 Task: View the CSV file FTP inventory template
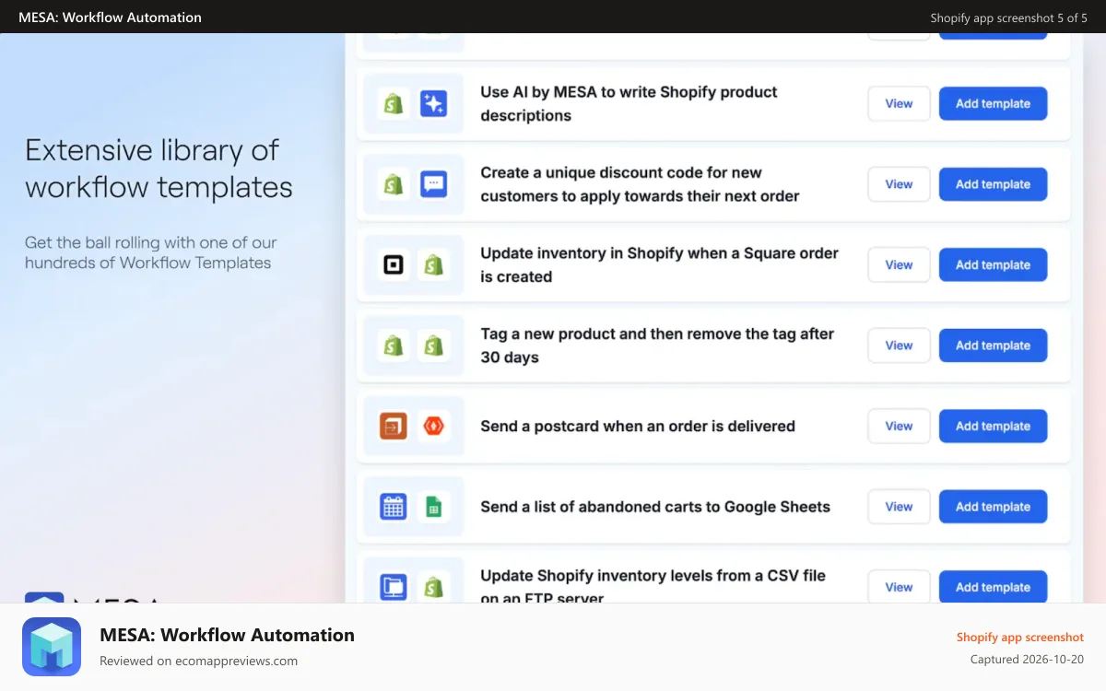[899, 587]
